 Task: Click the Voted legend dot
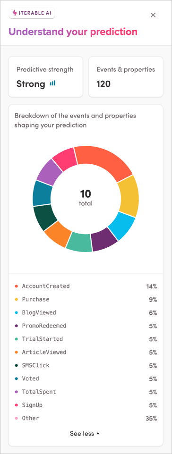pyautogui.click(x=16, y=378)
